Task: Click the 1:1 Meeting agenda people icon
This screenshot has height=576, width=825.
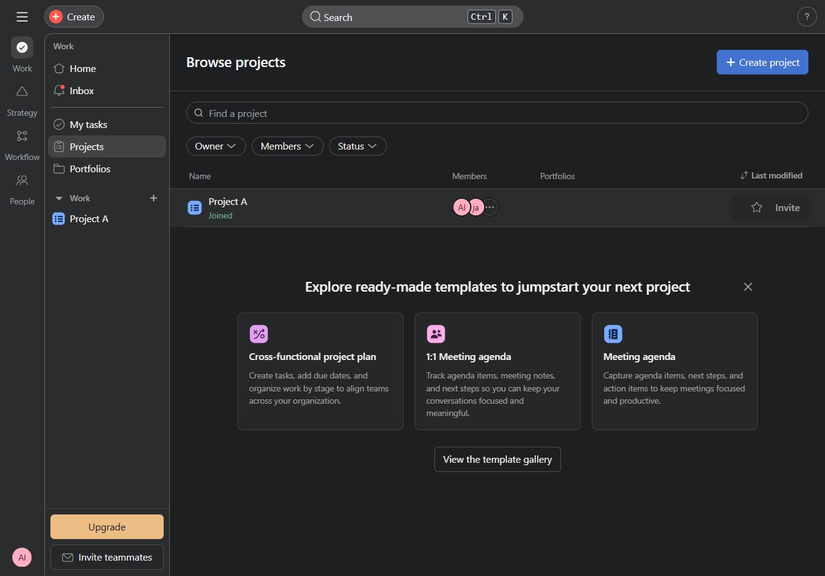Action: pos(436,334)
